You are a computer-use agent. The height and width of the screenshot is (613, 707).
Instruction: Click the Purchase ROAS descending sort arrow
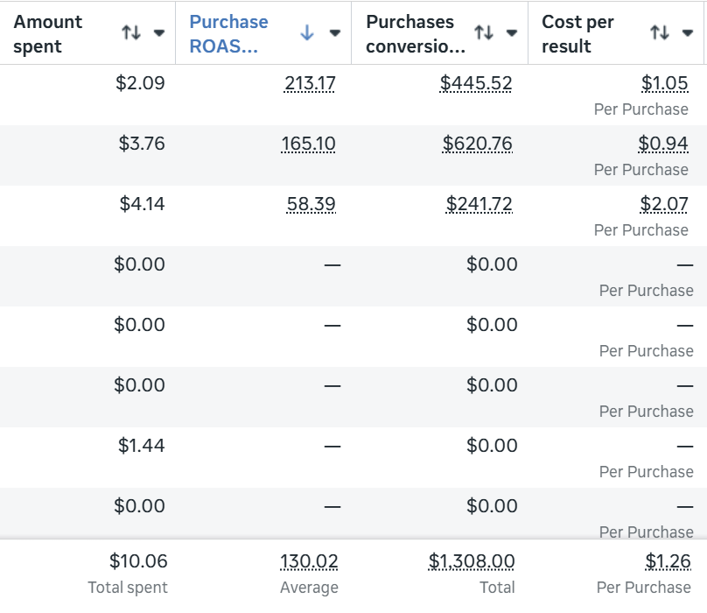tap(307, 32)
